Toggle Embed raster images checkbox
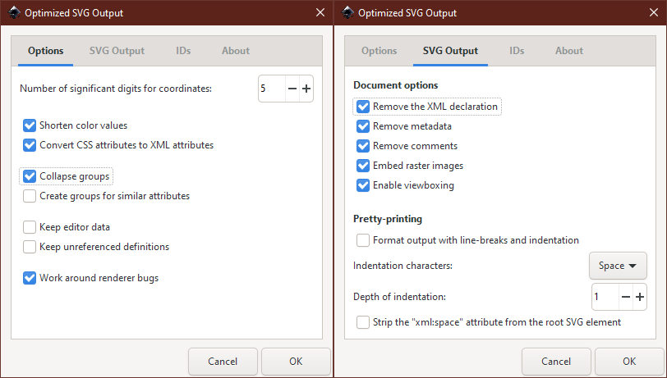Viewport: 667px width, 378px height. point(363,166)
